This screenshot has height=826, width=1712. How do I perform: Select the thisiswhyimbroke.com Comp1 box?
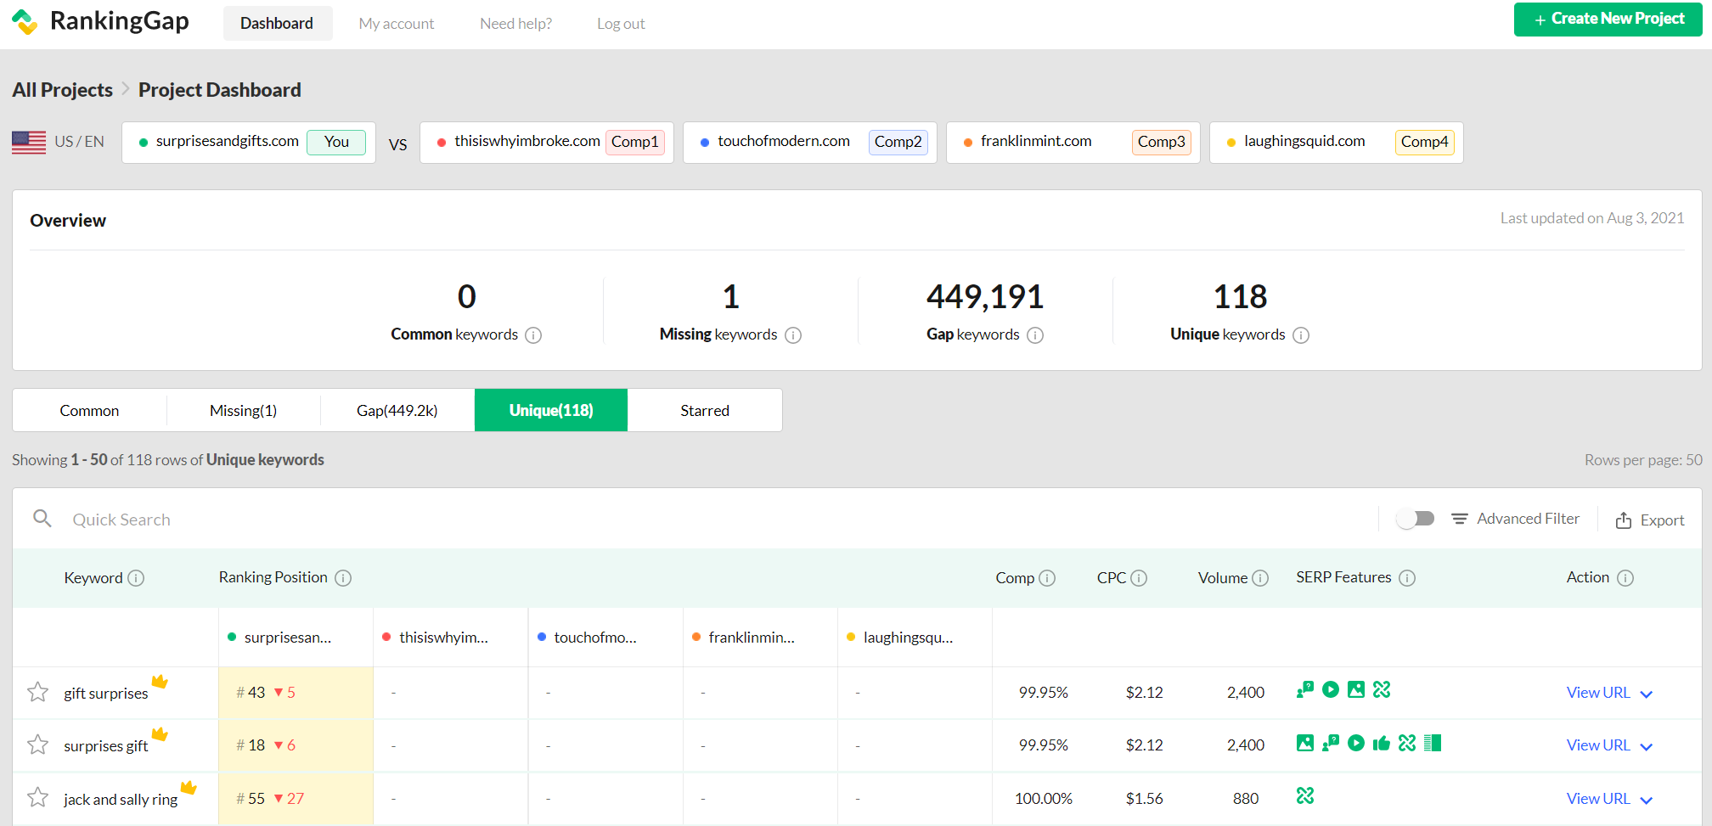point(547,143)
